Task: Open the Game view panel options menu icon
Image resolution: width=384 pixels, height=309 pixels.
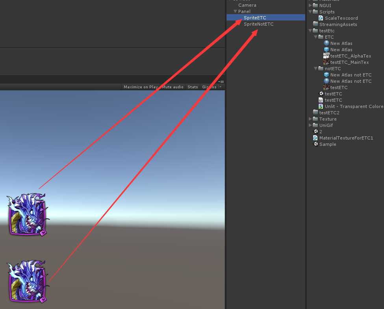Action: coord(221,82)
